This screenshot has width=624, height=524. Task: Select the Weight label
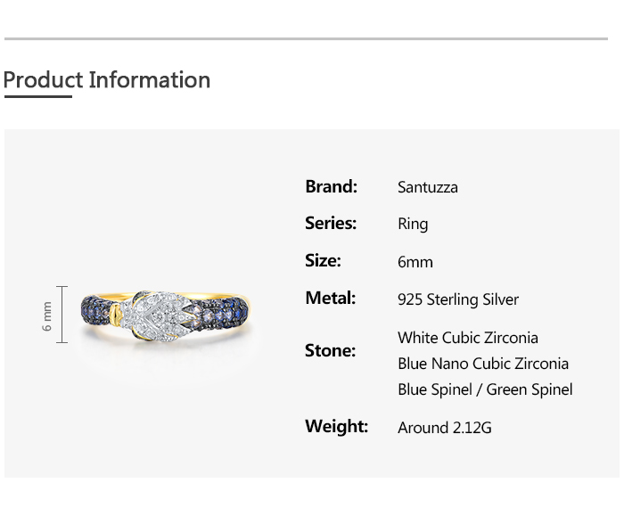pos(336,426)
